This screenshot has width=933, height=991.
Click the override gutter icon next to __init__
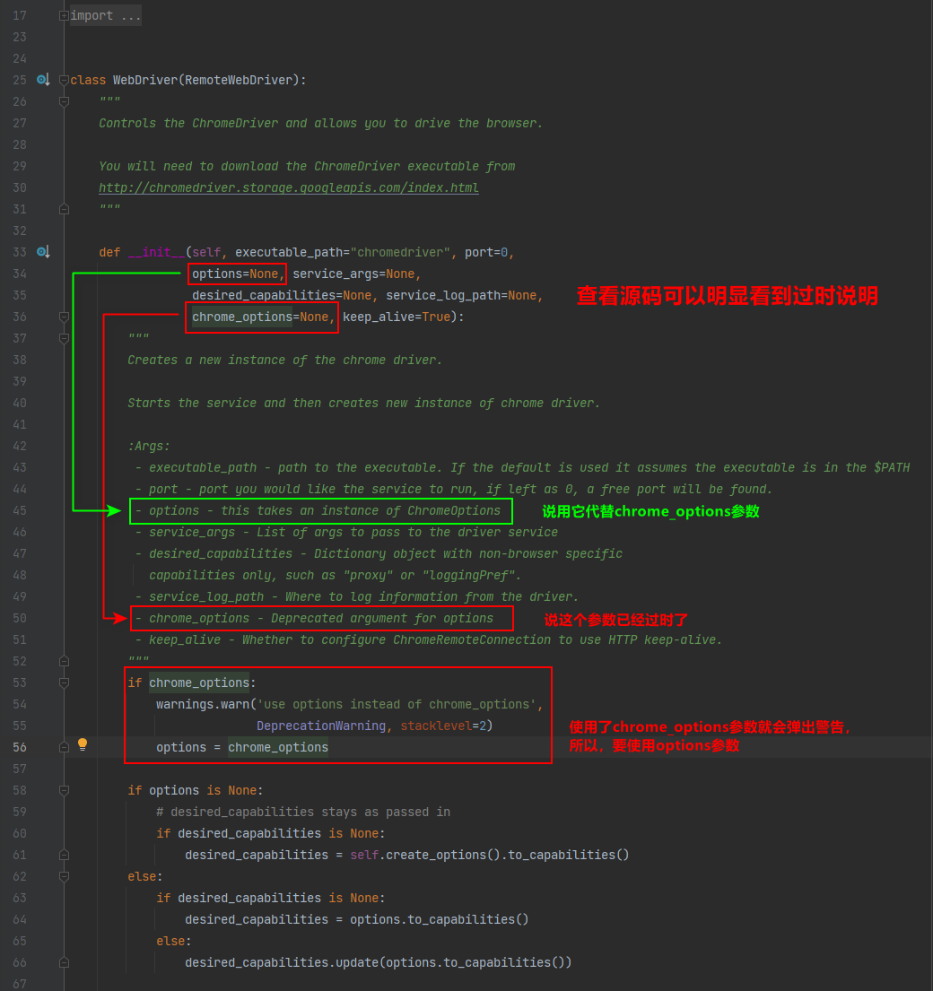[43, 252]
